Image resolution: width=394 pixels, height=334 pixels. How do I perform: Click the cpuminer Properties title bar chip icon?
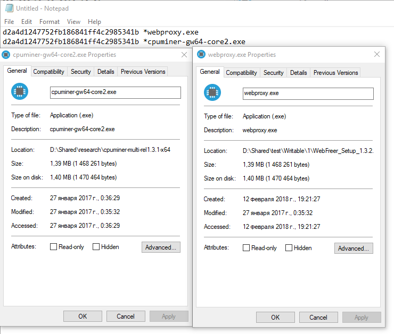(6, 55)
